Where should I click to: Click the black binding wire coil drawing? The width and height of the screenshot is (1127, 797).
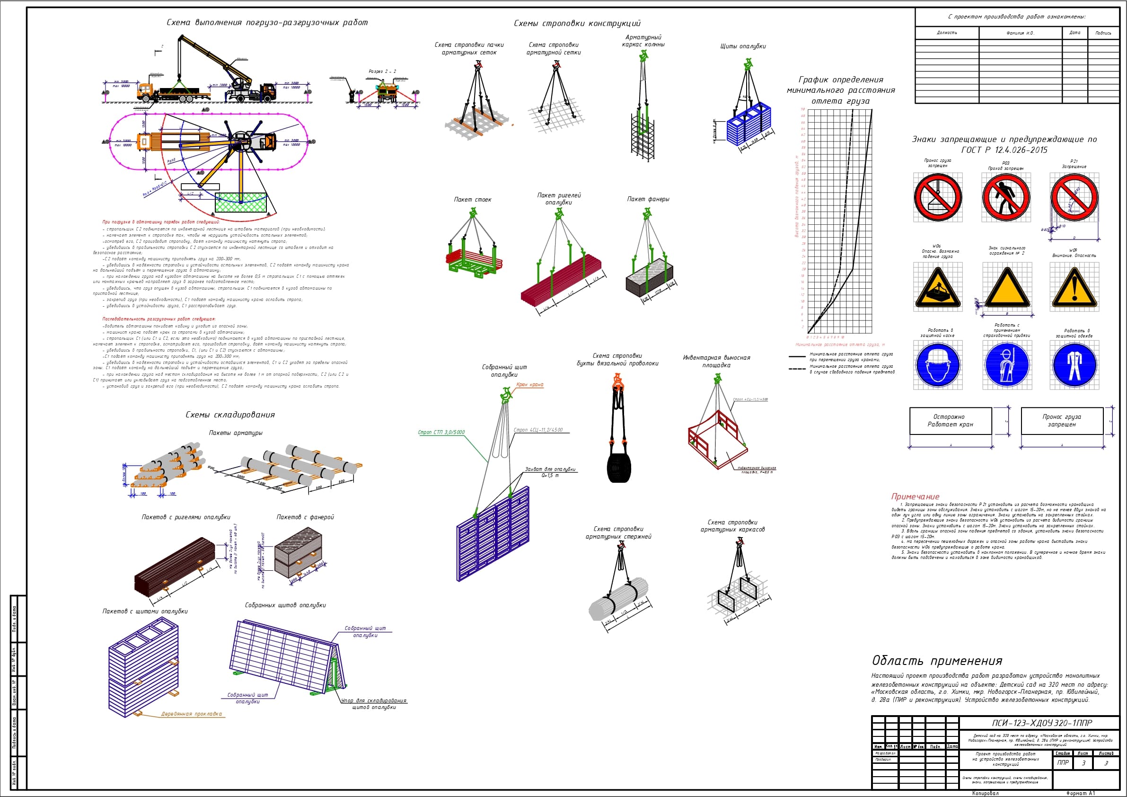coord(618,428)
